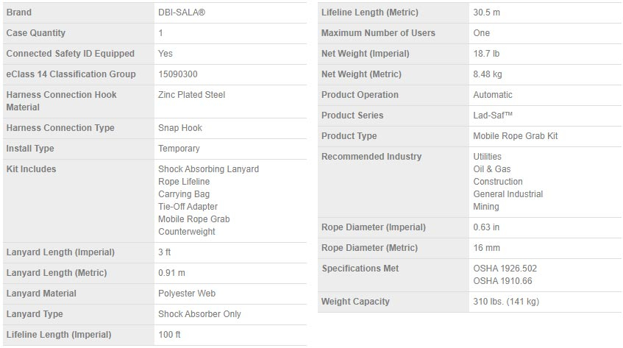This screenshot has height=348, width=623.
Task: Click the Weight Capacity label
Action: [356, 302]
